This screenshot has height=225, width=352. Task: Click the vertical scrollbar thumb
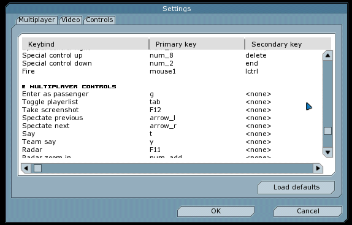[x=327, y=131]
